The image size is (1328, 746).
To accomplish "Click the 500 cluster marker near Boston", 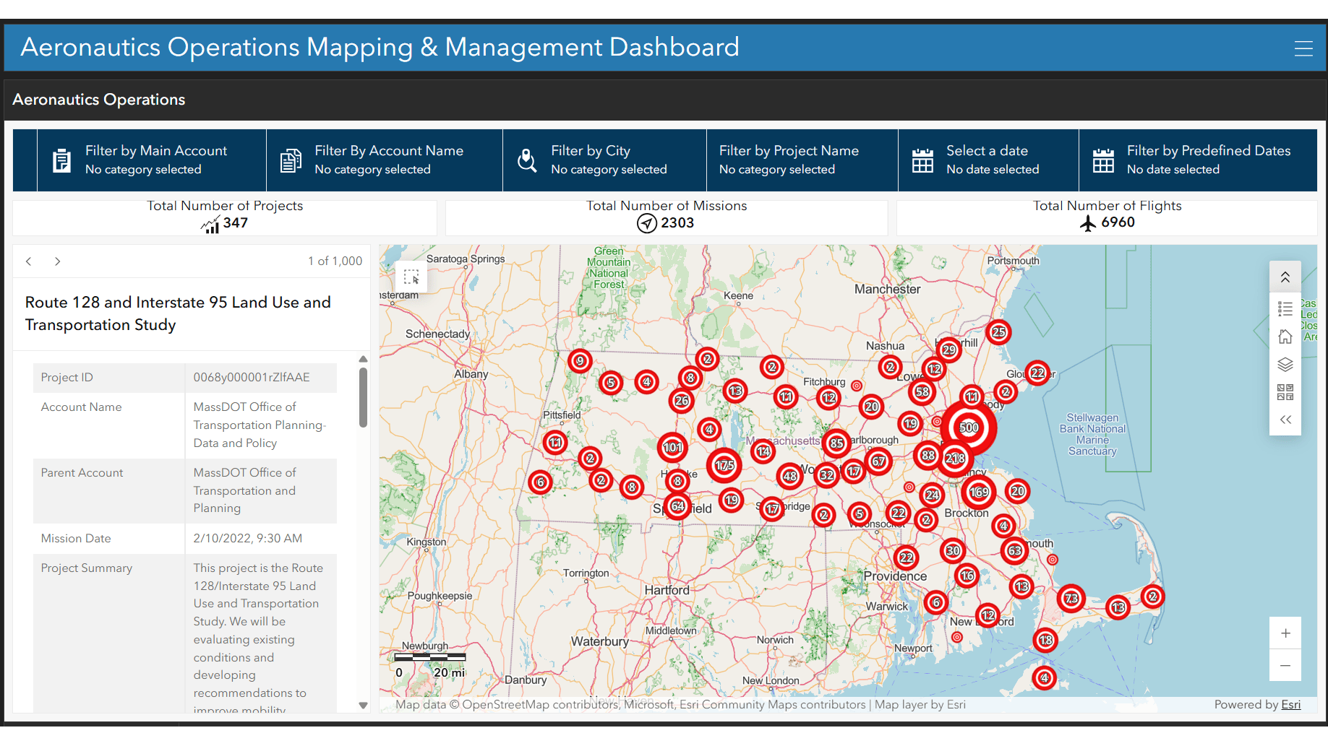I will pyautogui.click(x=969, y=428).
